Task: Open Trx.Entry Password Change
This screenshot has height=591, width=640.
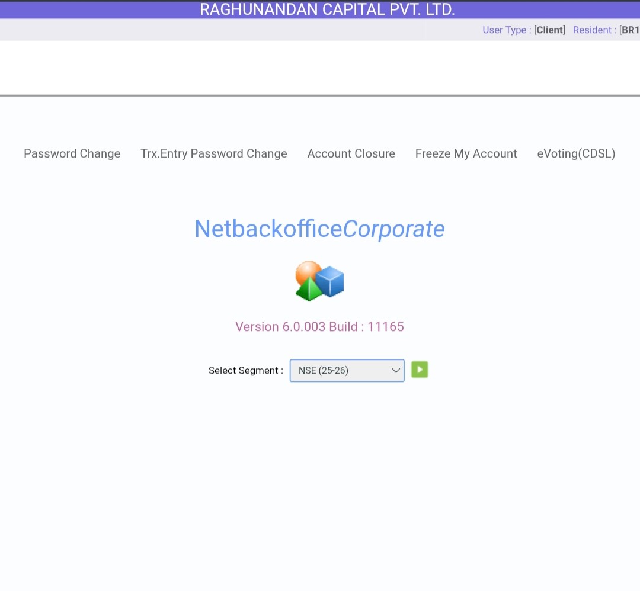Action: click(213, 154)
